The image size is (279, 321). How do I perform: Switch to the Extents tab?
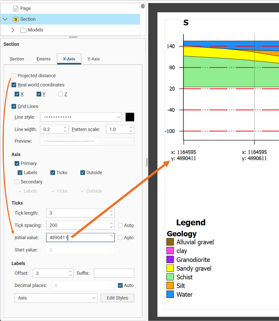(44, 59)
